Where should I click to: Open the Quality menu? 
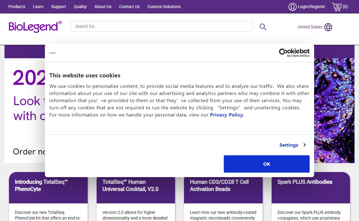click(x=80, y=7)
